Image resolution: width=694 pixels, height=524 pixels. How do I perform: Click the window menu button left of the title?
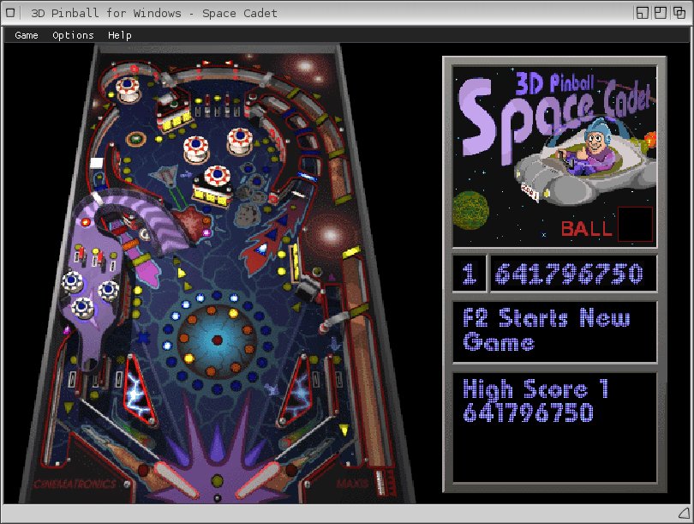coord(10,13)
